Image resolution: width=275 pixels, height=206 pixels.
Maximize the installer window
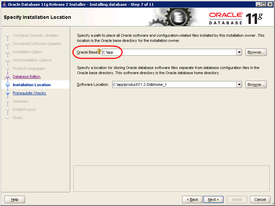(264, 4)
